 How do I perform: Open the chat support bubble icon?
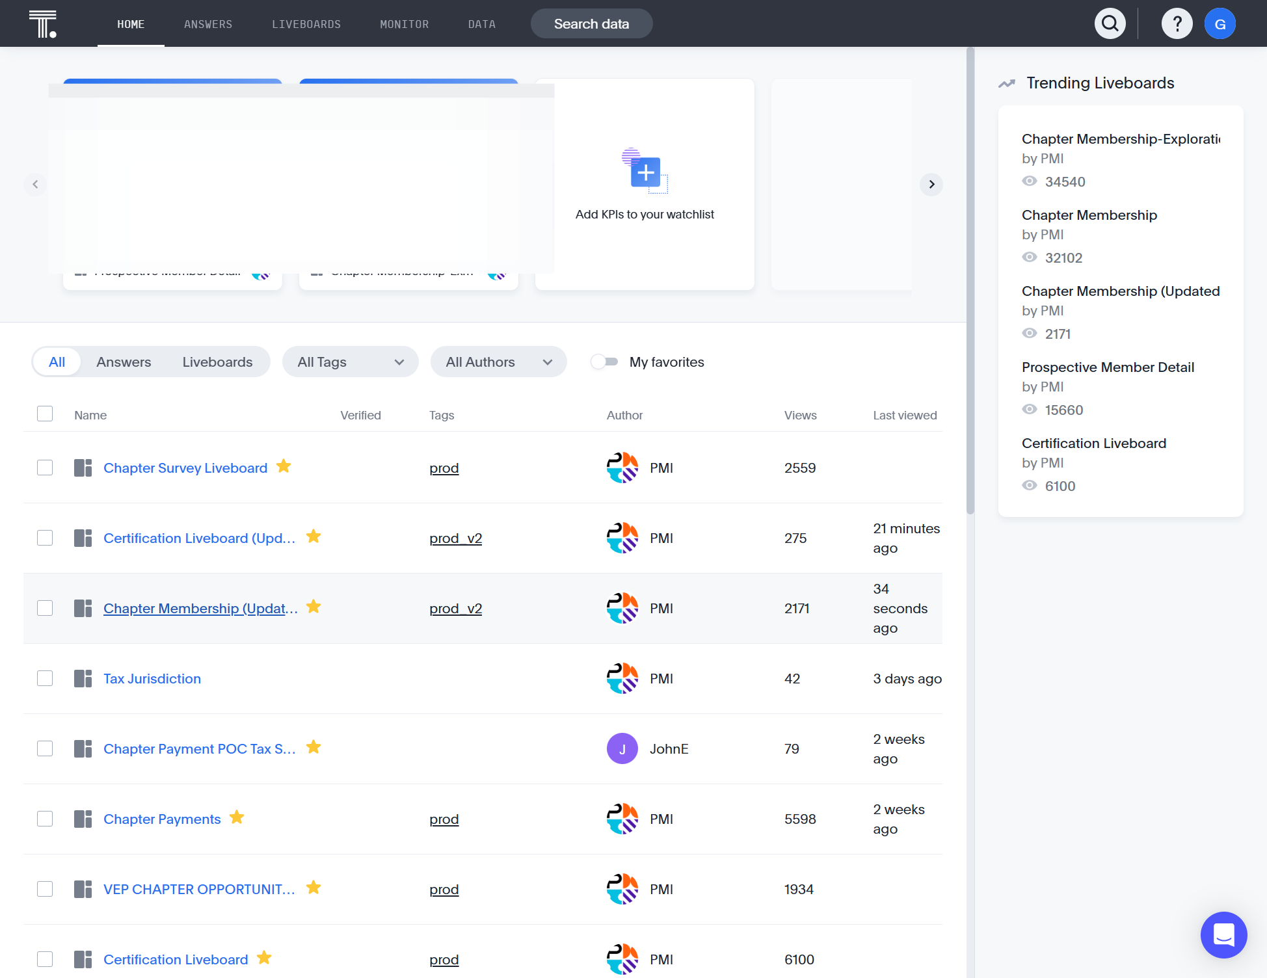click(x=1223, y=934)
